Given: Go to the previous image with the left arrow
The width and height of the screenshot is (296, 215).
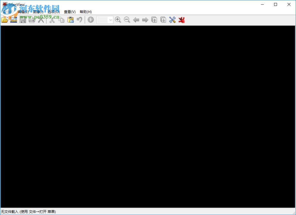Looking at the screenshot, I should [136, 20].
